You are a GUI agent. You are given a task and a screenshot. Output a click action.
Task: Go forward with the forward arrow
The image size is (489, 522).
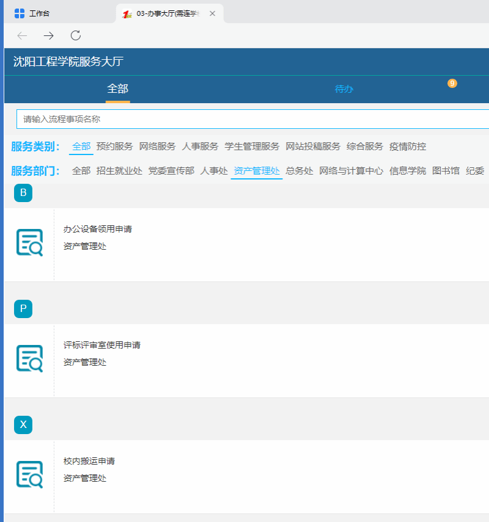49,35
